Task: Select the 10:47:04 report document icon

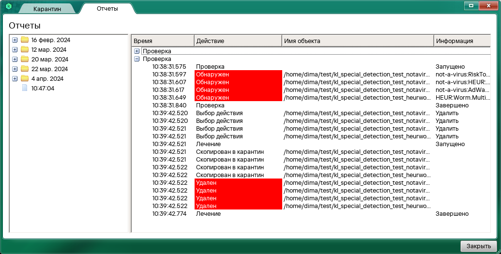Action: coord(25,88)
